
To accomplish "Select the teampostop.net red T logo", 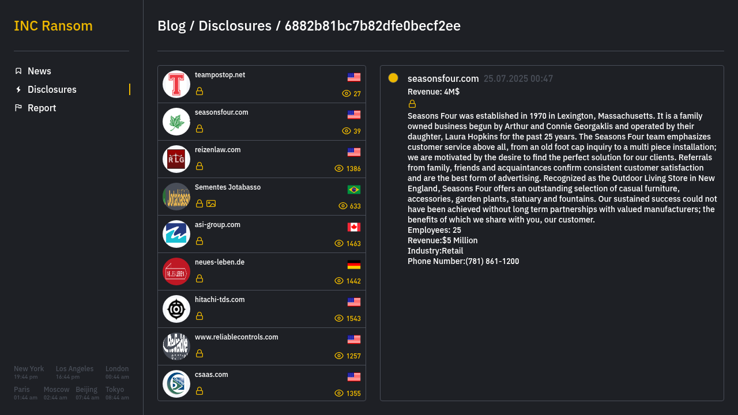I will tap(176, 84).
